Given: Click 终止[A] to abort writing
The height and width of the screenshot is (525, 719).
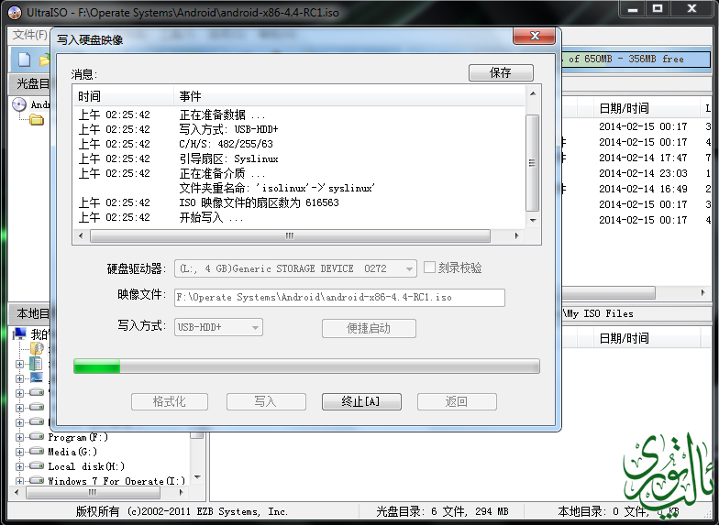Looking at the screenshot, I should (x=361, y=401).
